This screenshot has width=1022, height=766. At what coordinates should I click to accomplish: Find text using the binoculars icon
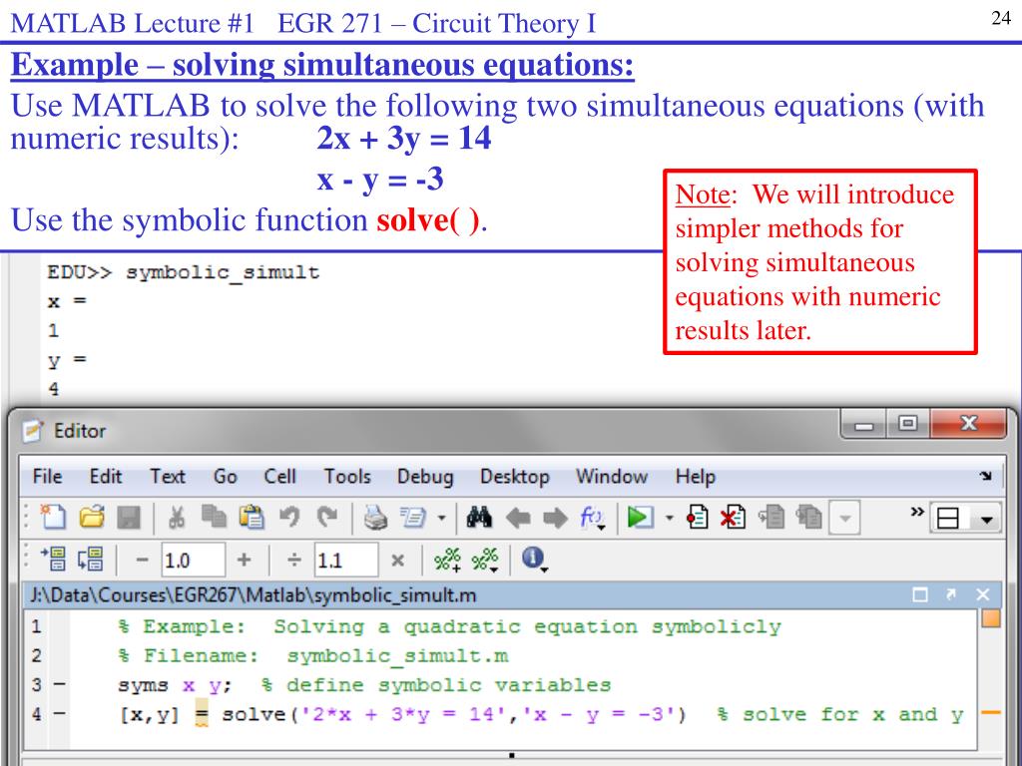pos(480,518)
